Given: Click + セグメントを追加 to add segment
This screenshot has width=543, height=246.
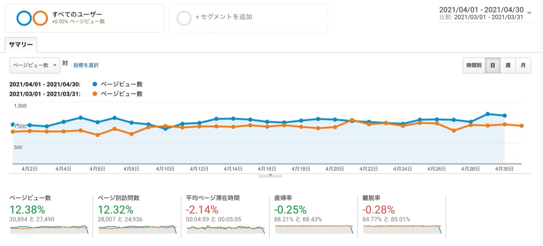Looking at the screenshot, I should click(x=224, y=17).
